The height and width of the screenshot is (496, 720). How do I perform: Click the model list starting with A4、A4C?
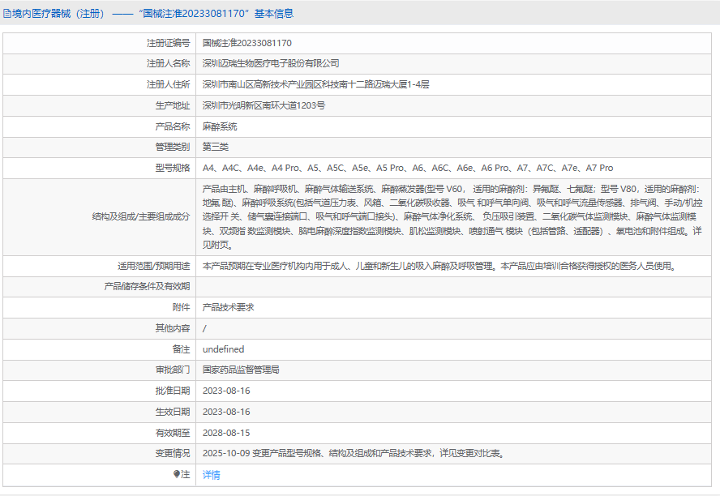pyautogui.click(x=408, y=168)
